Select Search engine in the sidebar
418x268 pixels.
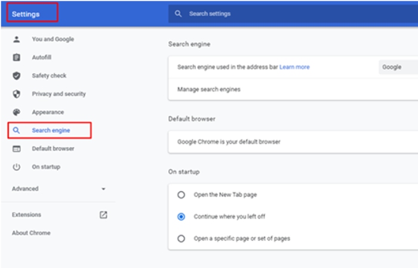[x=51, y=130]
